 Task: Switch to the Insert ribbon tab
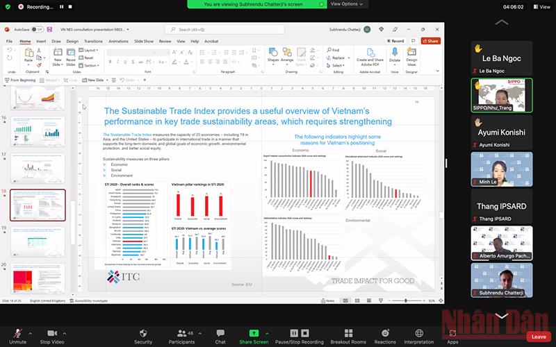[42, 41]
